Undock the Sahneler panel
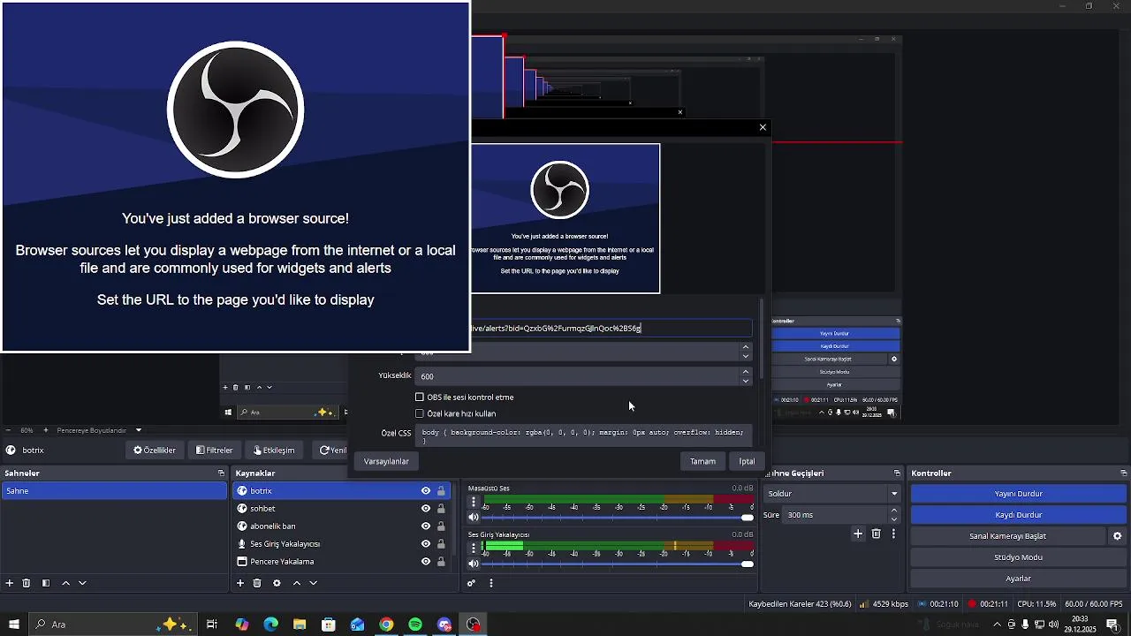The height and width of the screenshot is (636, 1131). pos(221,473)
